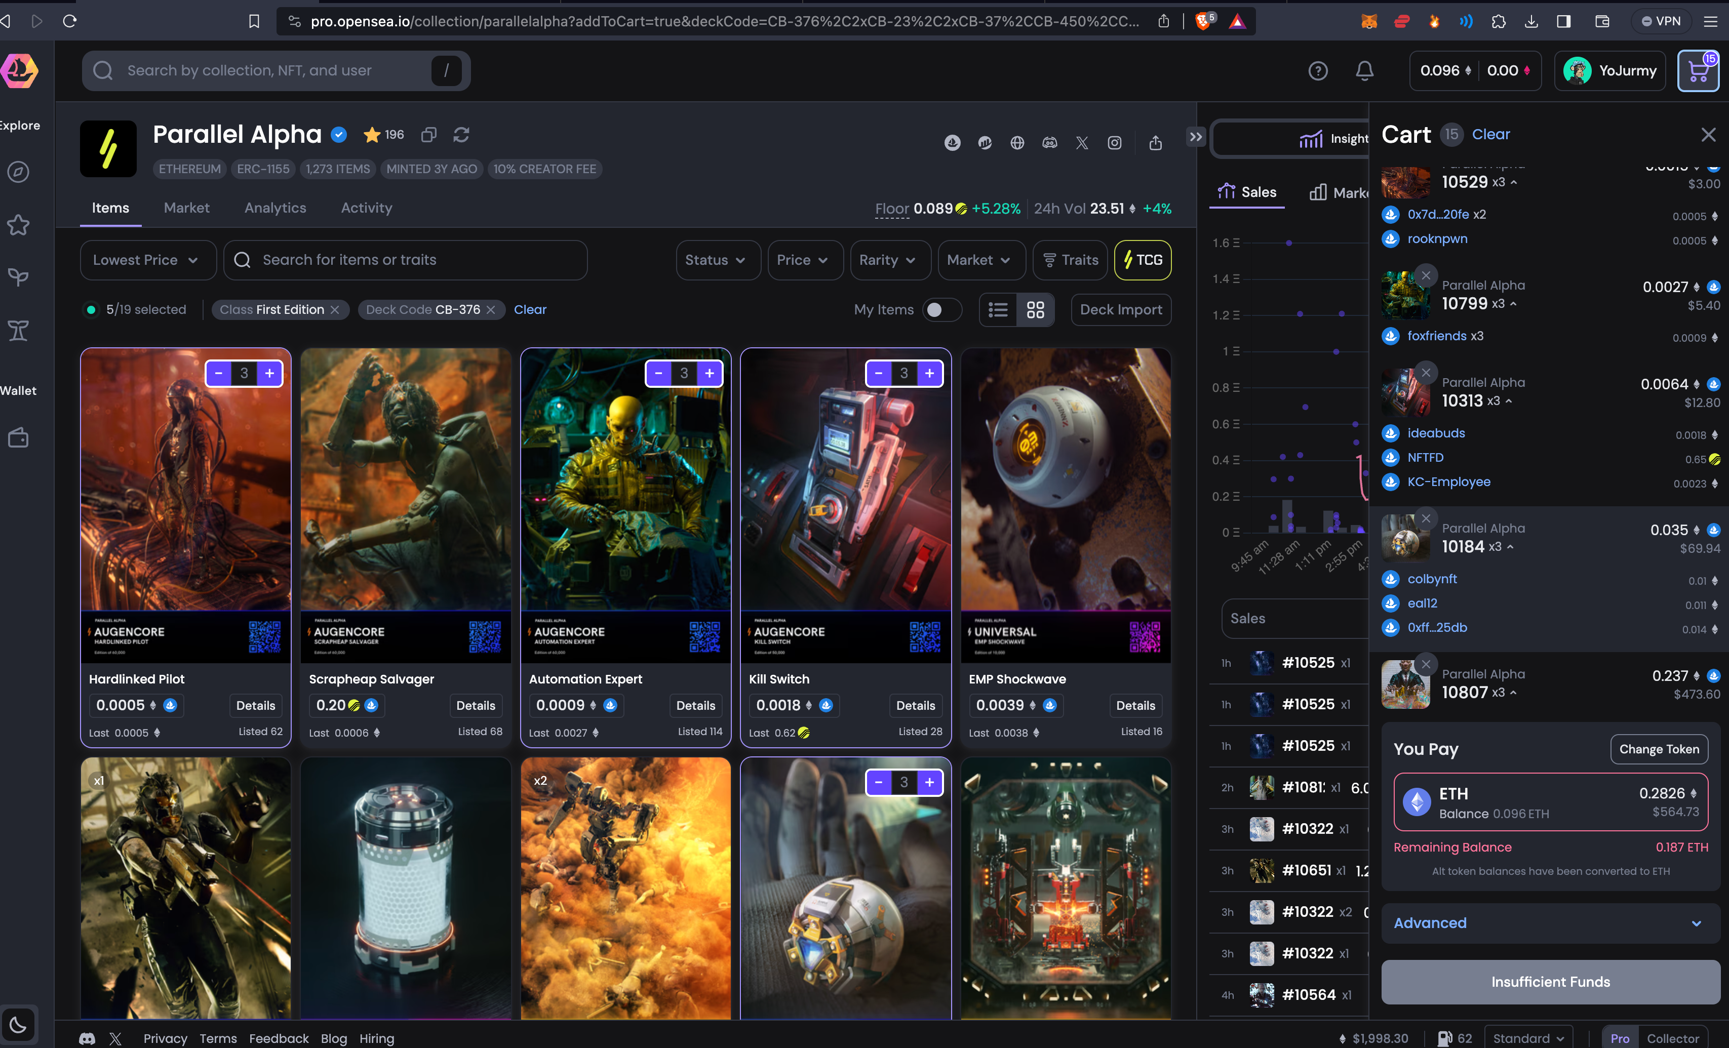The width and height of the screenshot is (1729, 1048).
Task: Open collection X profile icon
Action: (x=1082, y=143)
